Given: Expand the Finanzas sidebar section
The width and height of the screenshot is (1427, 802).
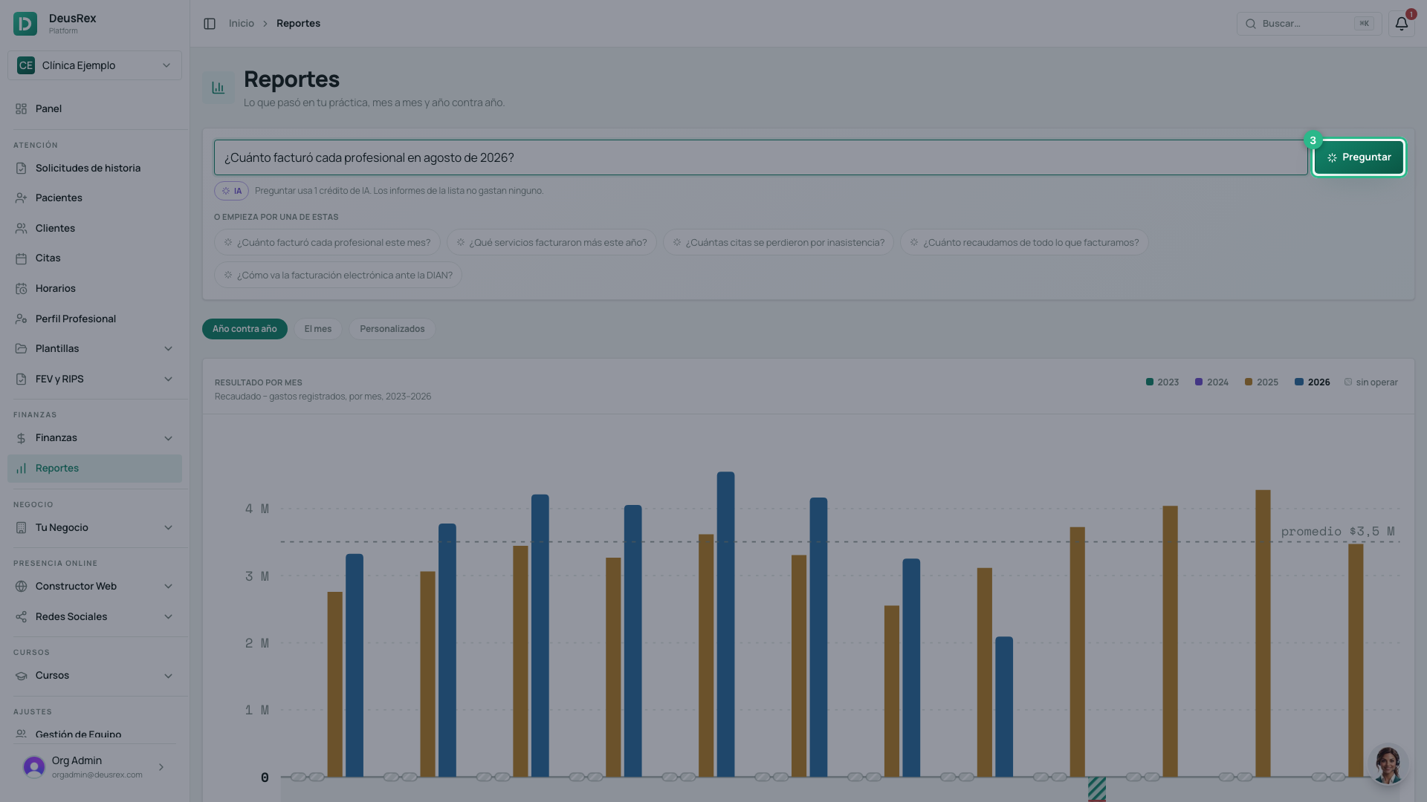Looking at the screenshot, I should tap(94, 438).
